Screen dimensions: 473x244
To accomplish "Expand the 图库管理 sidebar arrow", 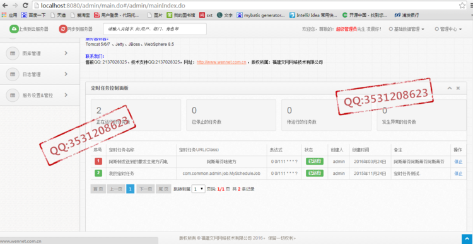I will (66, 53).
